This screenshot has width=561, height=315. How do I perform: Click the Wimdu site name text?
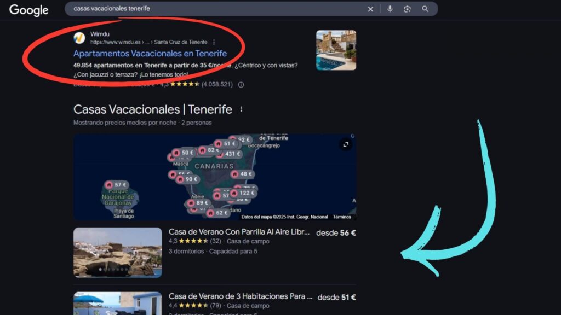pos(100,34)
